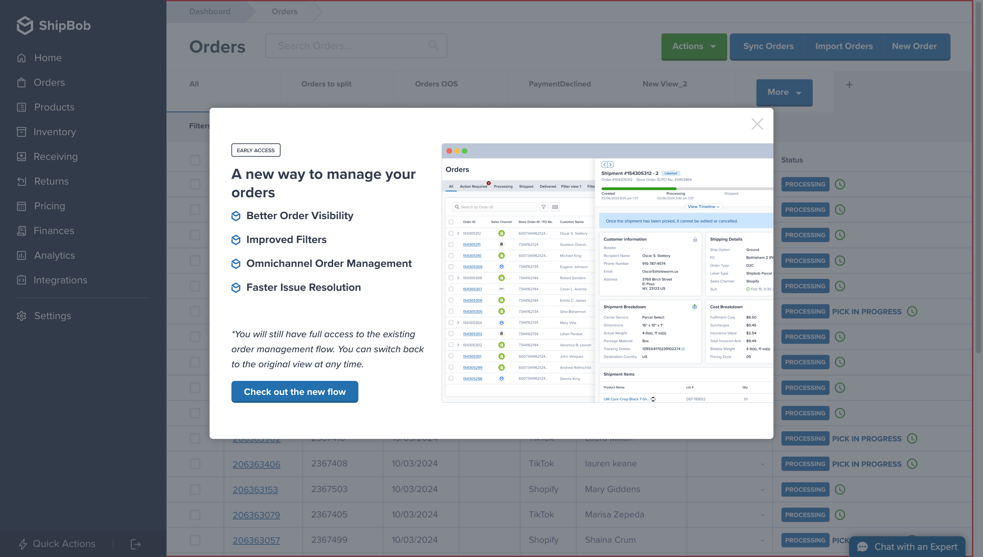This screenshot has height=557, width=983.
Task: Expand the More views dropdown
Action: pyautogui.click(x=784, y=92)
